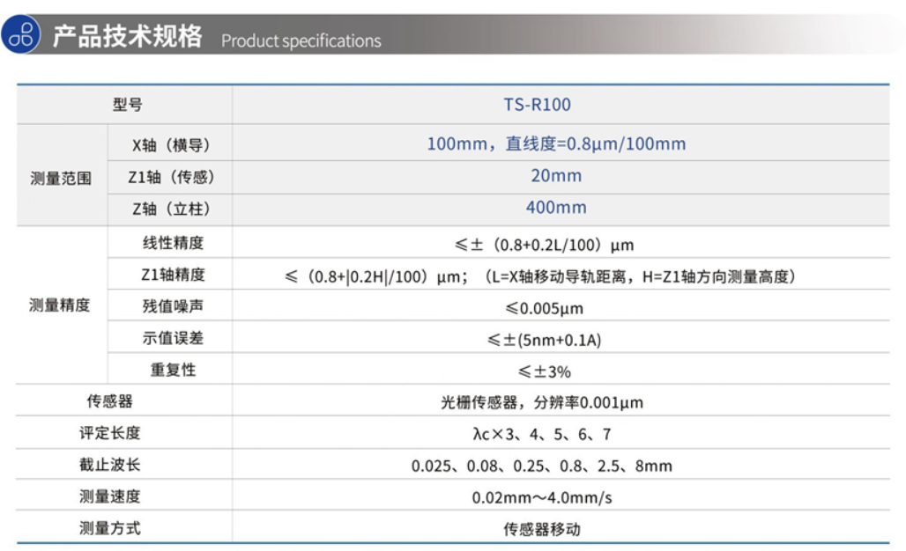Select the 测量速度 value 0.02mm～4.0mm/s
The width and height of the screenshot is (906, 551).
[x=541, y=498]
